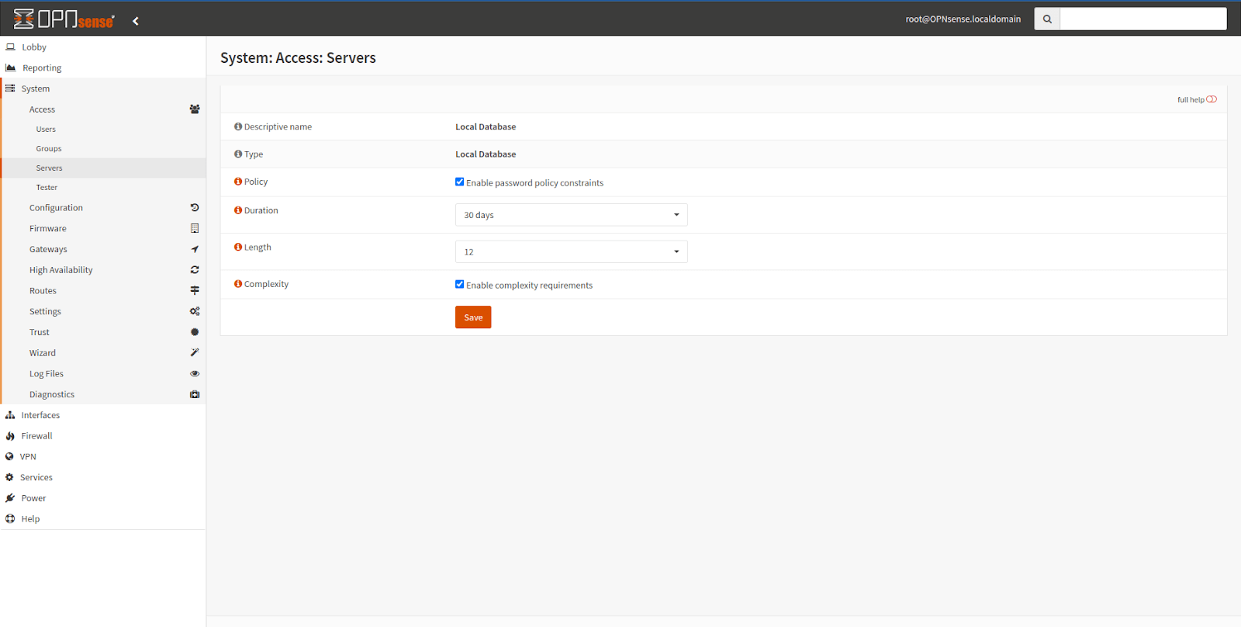Disable password policy constraints checkbox
1241x627 pixels.
[x=460, y=182]
